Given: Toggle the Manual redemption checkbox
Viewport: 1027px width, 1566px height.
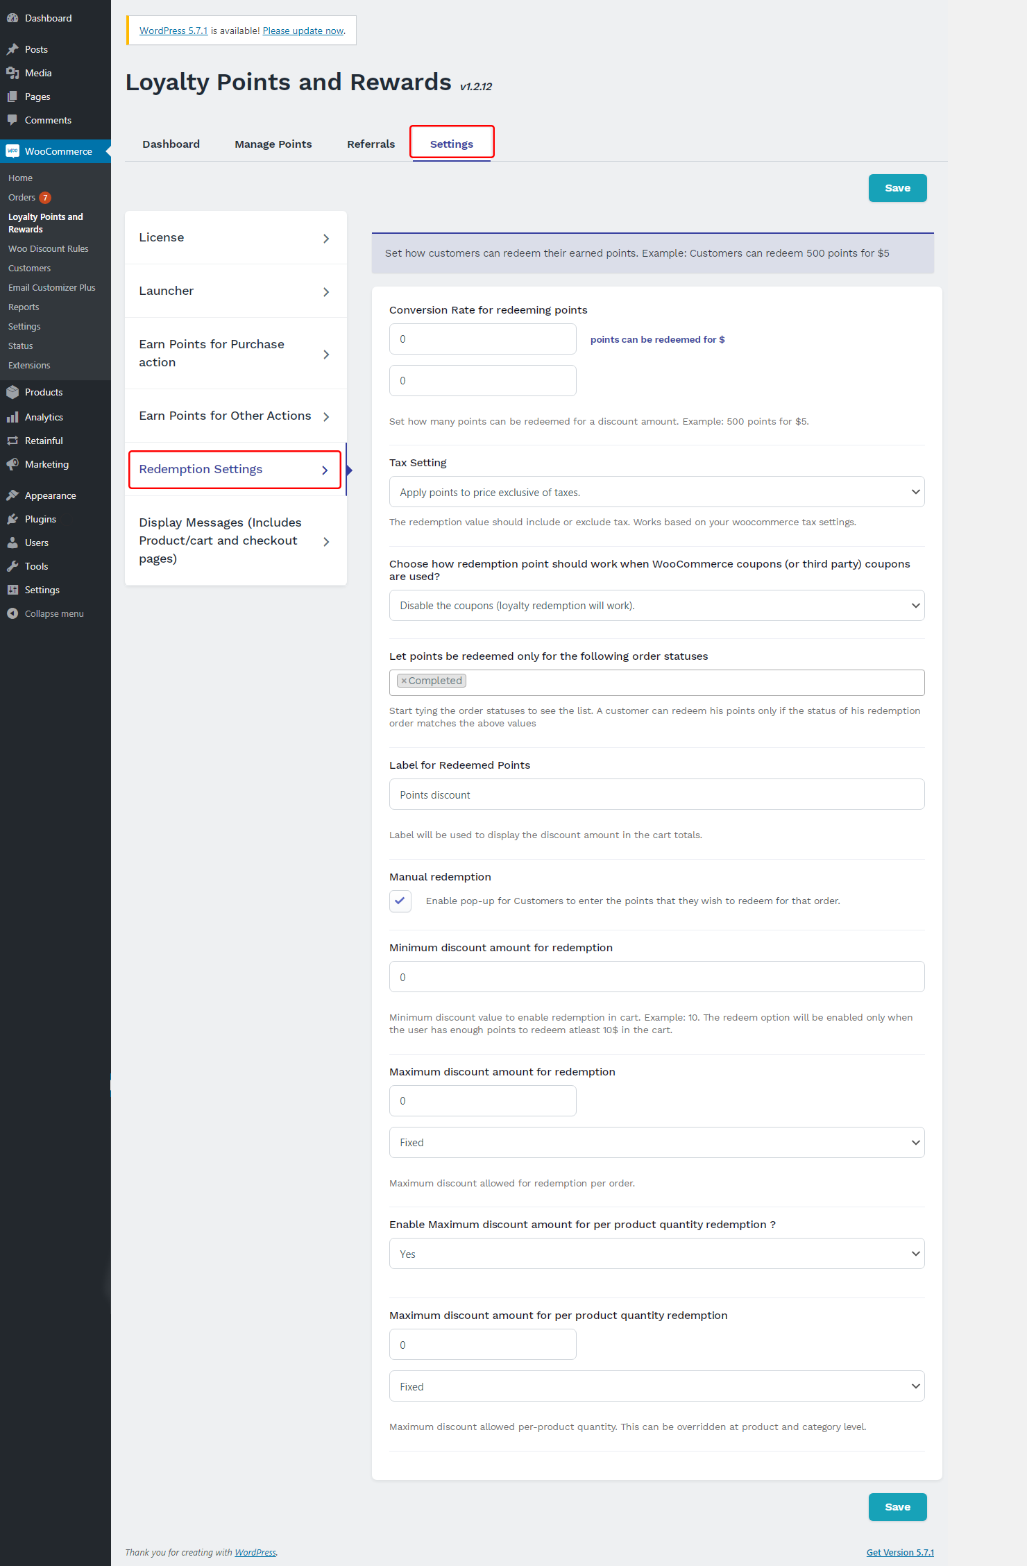Looking at the screenshot, I should pyautogui.click(x=400, y=901).
